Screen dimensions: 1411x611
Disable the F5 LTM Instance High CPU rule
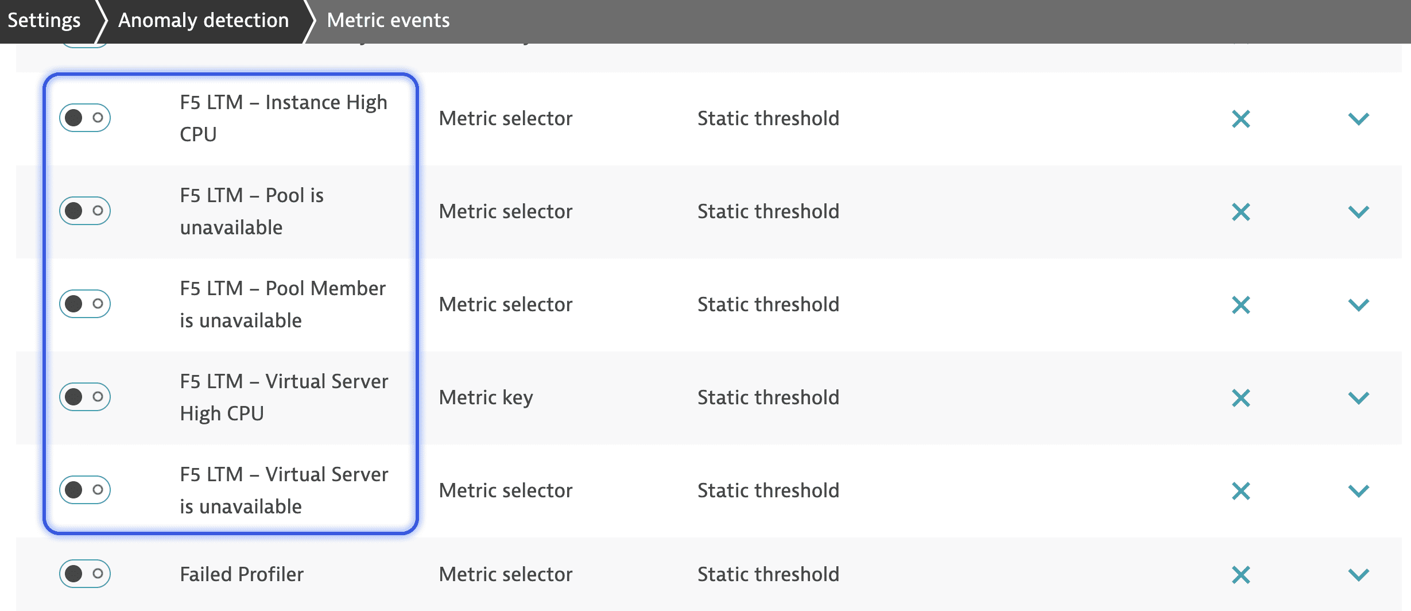(84, 119)
